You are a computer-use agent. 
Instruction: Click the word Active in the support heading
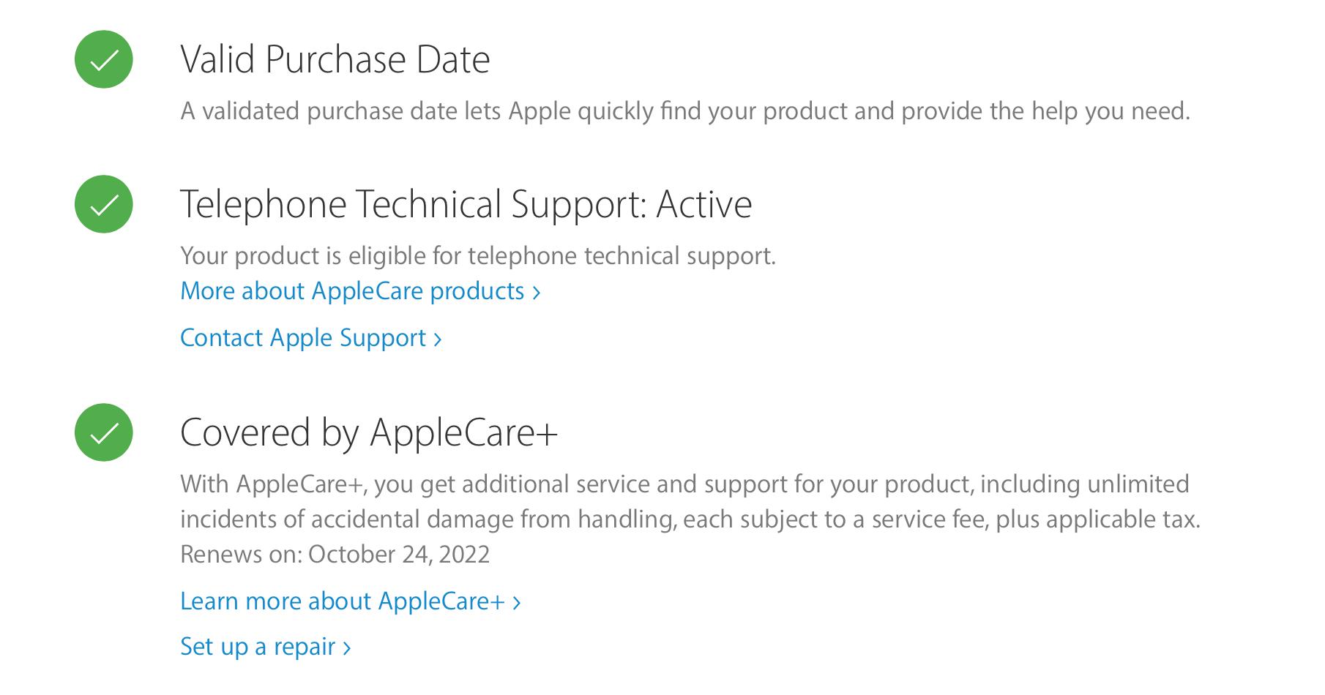click(x=704, y=204)
